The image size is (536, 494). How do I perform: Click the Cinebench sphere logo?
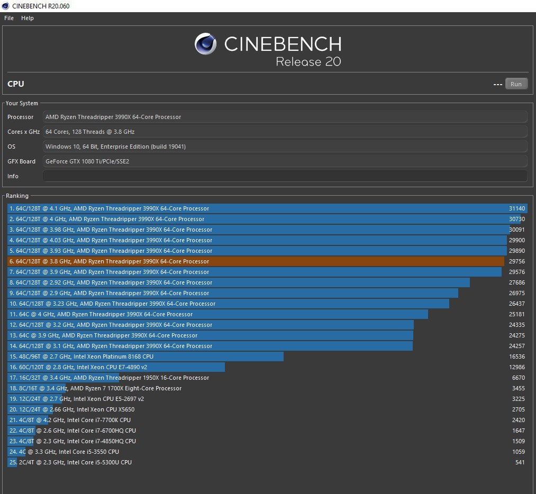point(205,44)
